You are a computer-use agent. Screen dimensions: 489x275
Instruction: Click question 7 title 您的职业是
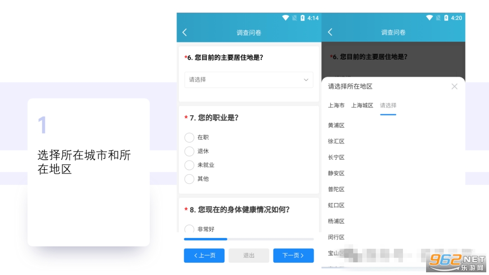[x=214, y=118]
